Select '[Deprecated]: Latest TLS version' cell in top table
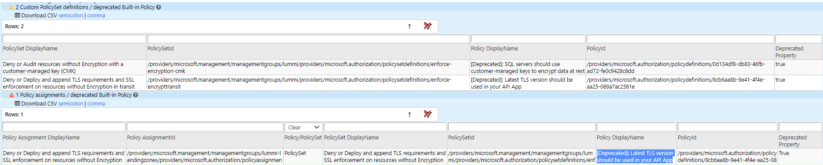This screenshot has height=165, width=823. (528, 83)
